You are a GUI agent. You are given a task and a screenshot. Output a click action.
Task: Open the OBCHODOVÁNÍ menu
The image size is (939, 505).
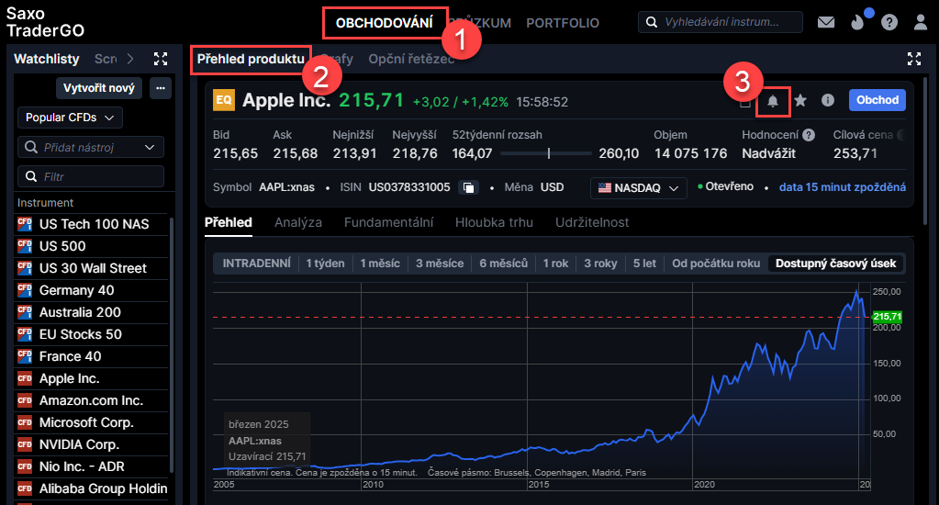385,23
